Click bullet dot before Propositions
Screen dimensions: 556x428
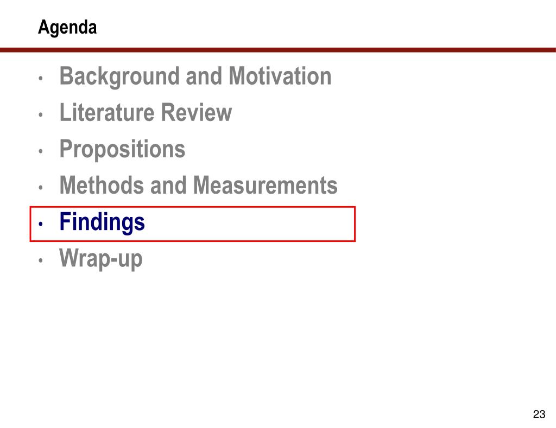pyautogui.click(x=41, y=151)
